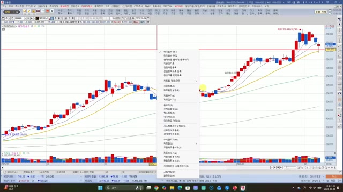Click the red speech bubble toolbar icon
Screen dimensions: 343x192
(47, 11)
